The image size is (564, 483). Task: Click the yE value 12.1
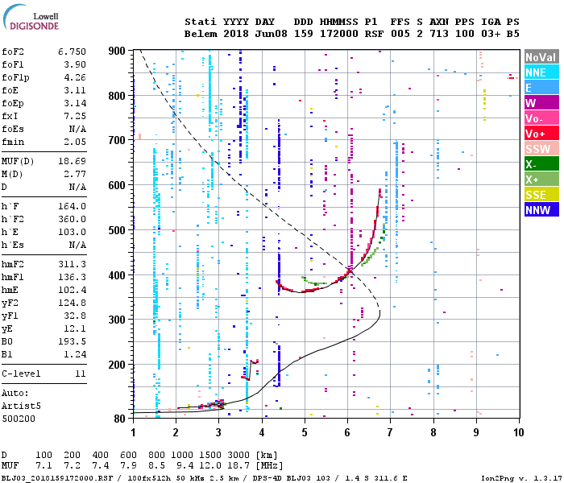tap(75, 328)
